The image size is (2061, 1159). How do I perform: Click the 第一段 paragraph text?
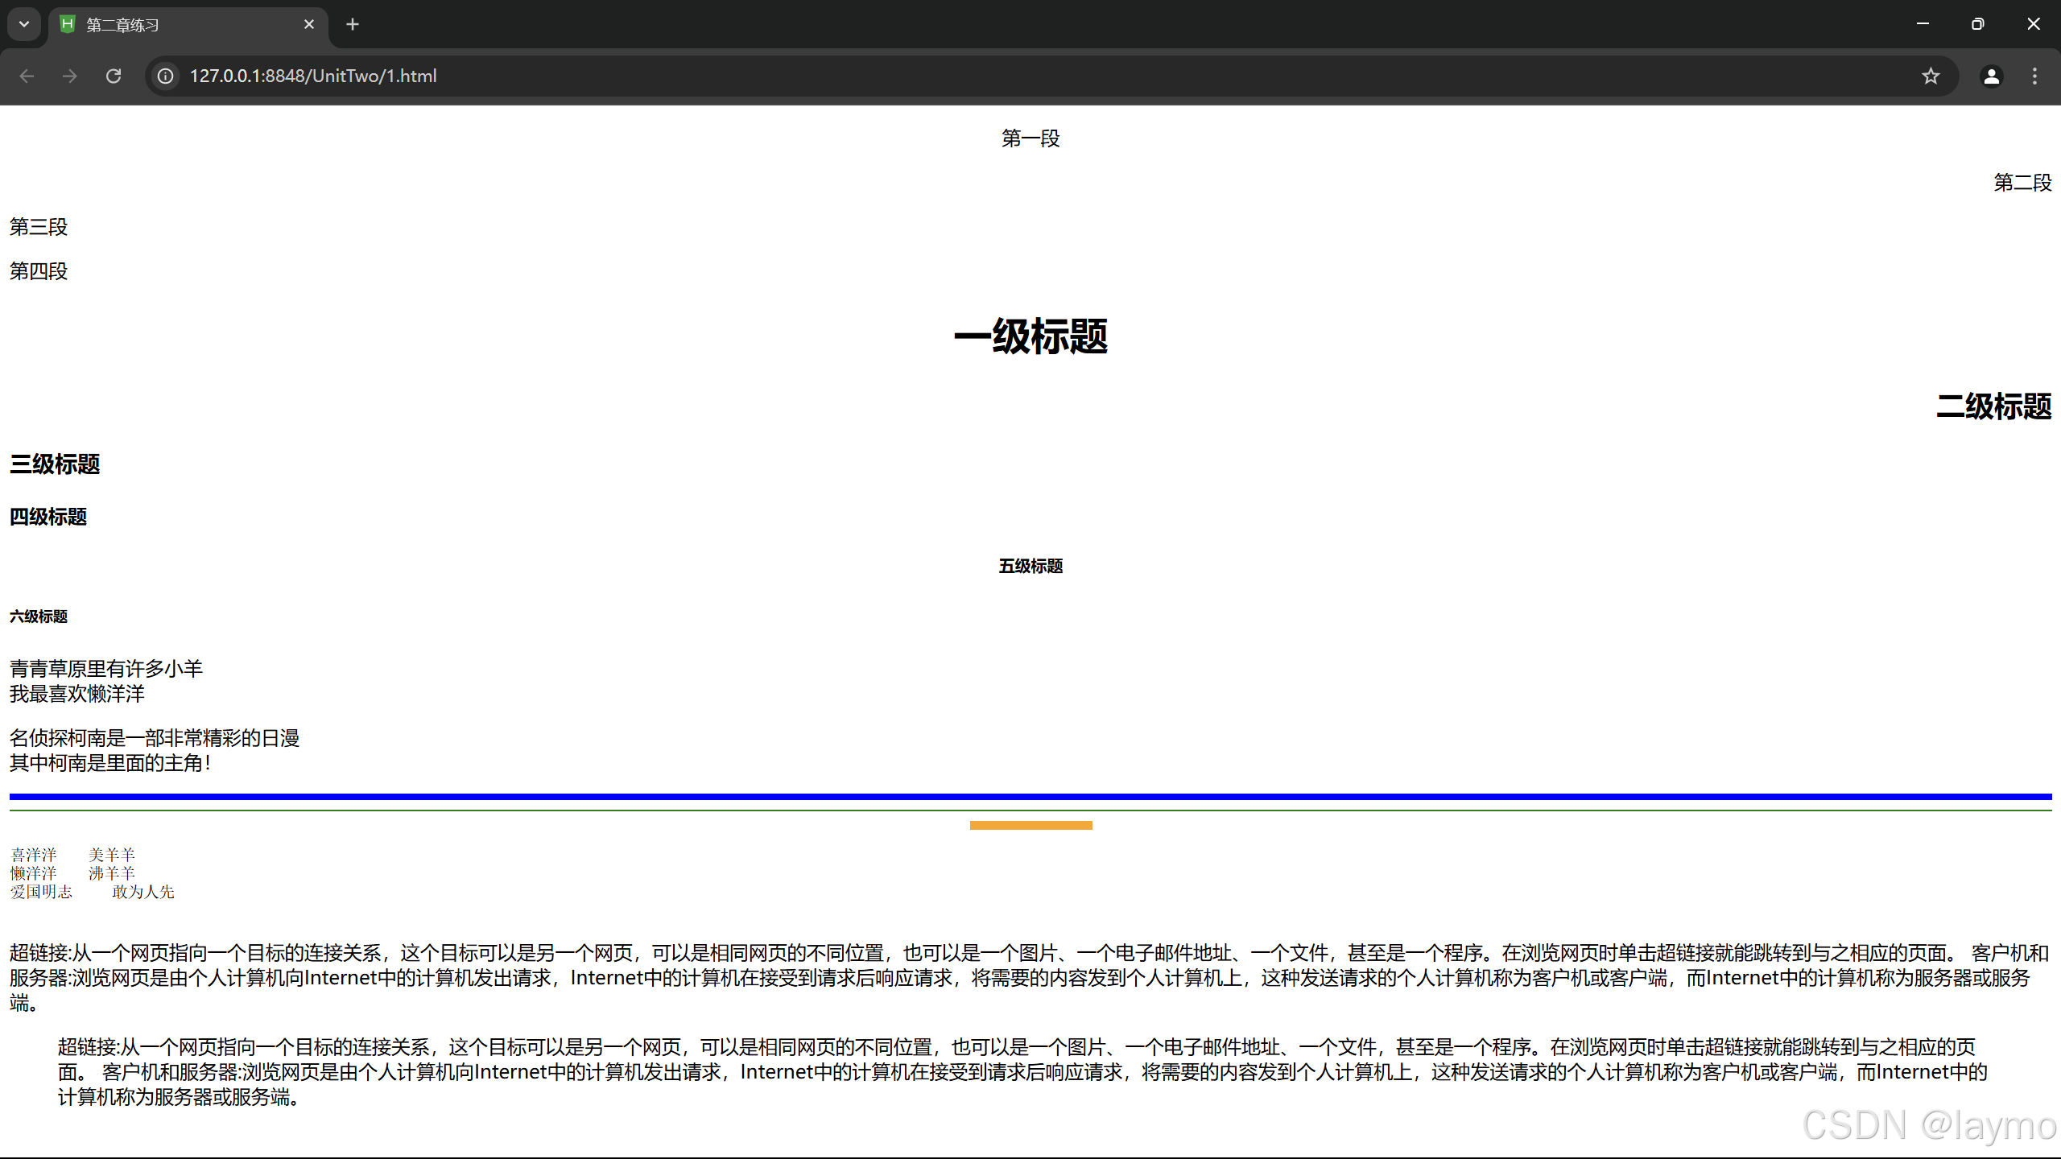(x=1030, y=138)
